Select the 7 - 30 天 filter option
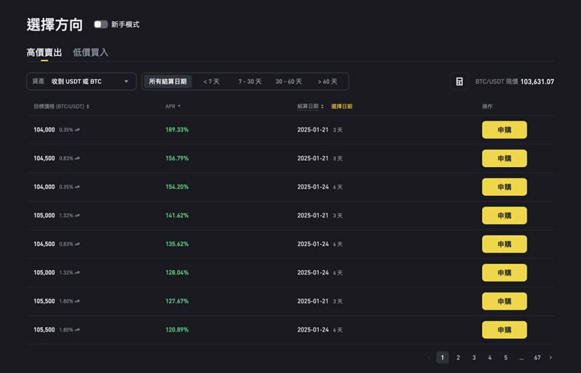581x373 pixels. (250, 81)
